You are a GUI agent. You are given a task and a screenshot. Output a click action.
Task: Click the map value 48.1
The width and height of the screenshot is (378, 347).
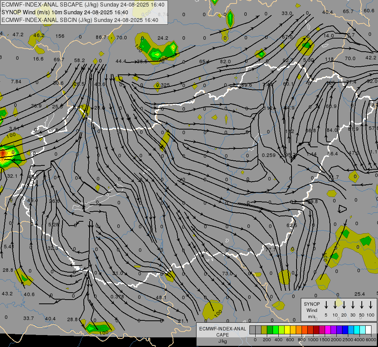161,298
